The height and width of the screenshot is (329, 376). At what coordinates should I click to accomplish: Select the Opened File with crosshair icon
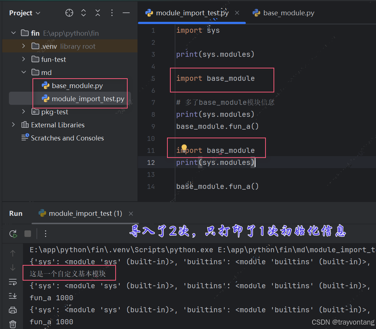pos(69,13)
